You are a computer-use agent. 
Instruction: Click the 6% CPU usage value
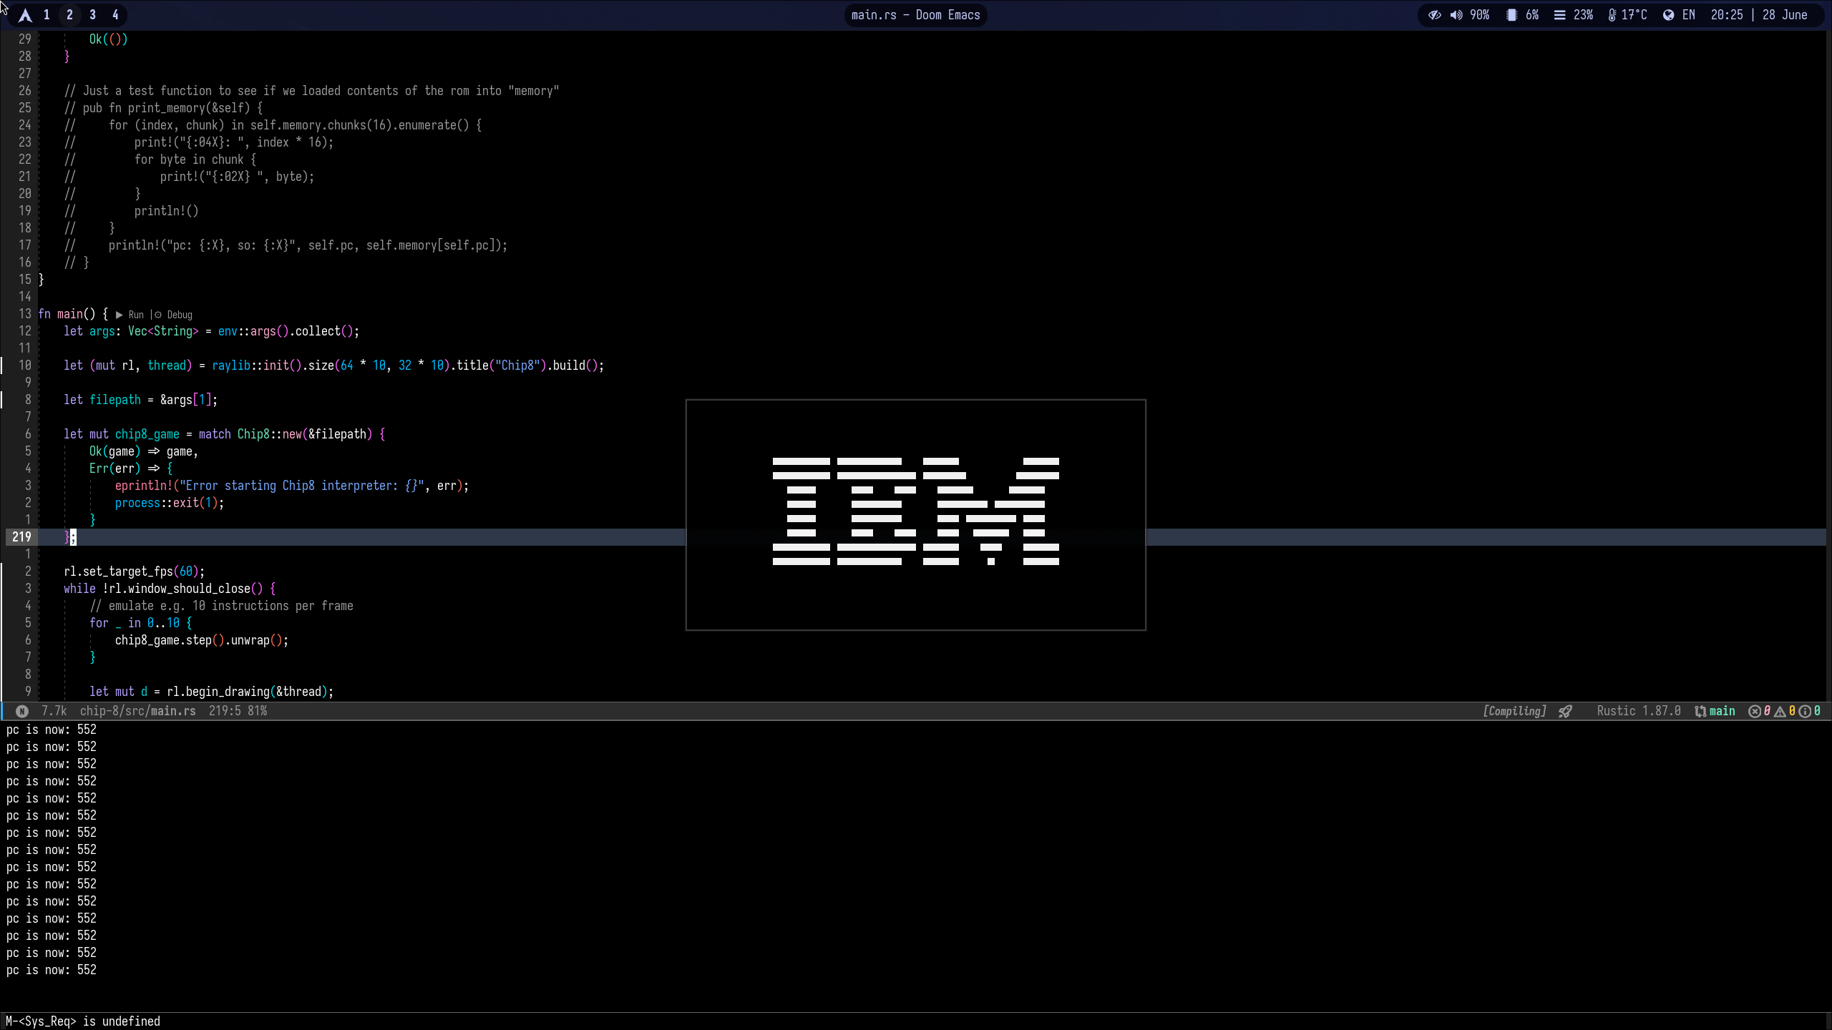pos(1532,15)
